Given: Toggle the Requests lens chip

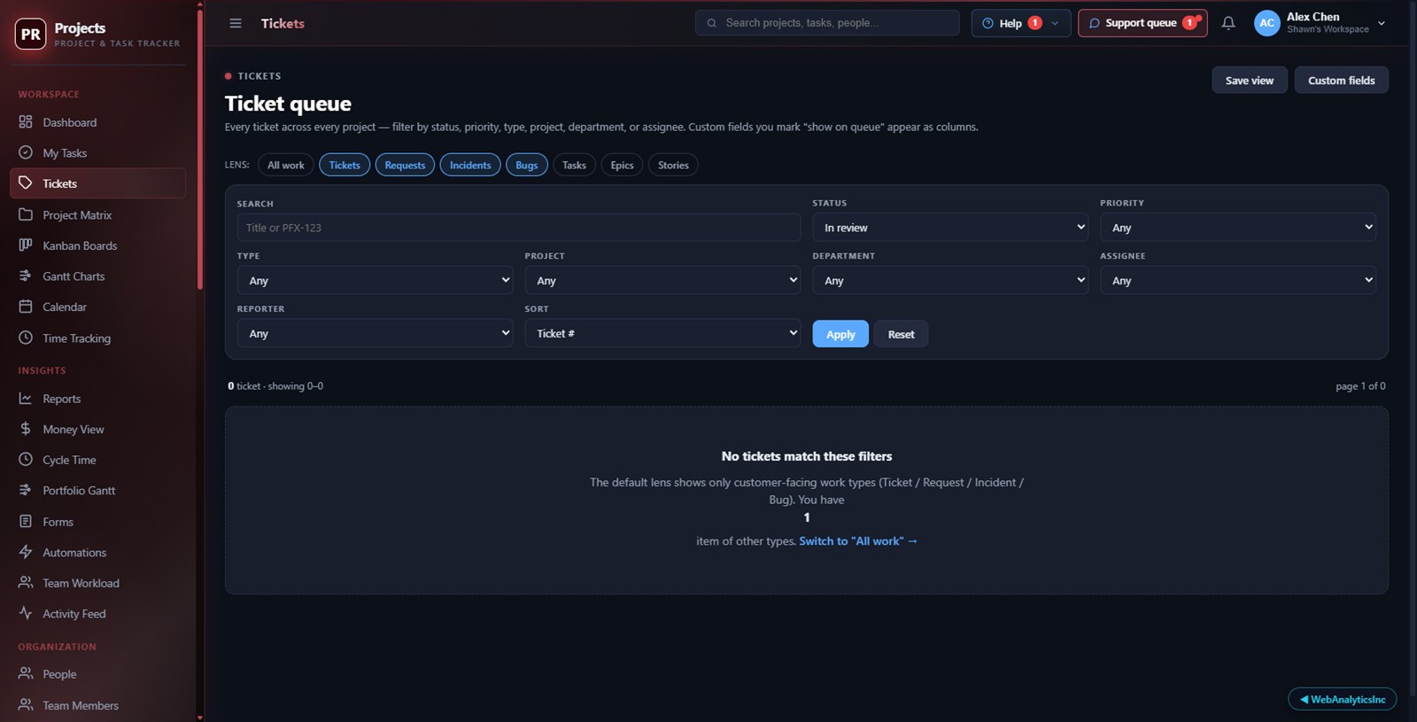Looking at the screenshot, I should (x=405, y=165).
